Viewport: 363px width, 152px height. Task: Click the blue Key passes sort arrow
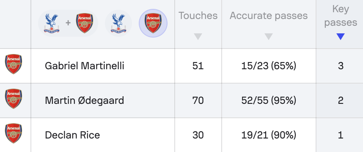[341, 36]
